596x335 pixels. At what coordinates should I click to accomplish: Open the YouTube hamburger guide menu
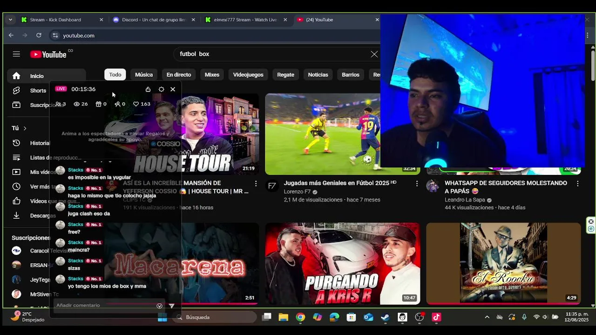(x=16, y=54)
